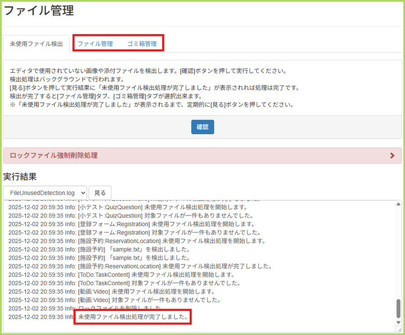
Task: Click the ファイル管理 page title
Action: pyautogui.click(x=39, y=11)
